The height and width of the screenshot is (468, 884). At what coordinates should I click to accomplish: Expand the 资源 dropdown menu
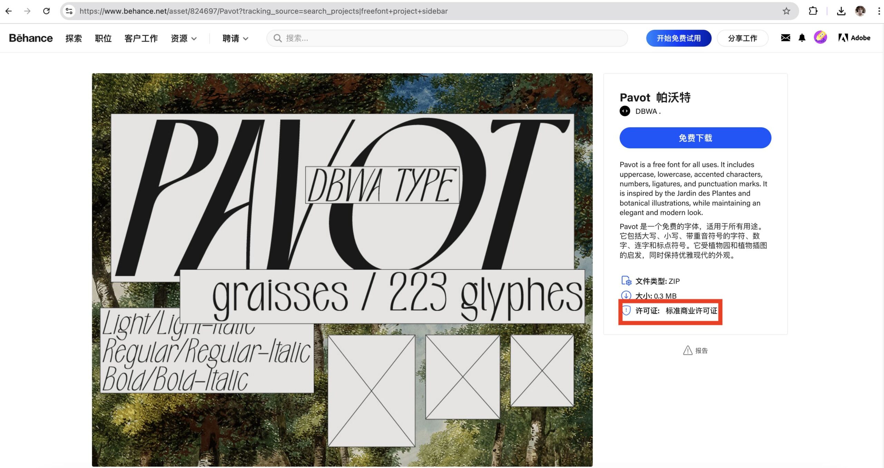(183, 38)
